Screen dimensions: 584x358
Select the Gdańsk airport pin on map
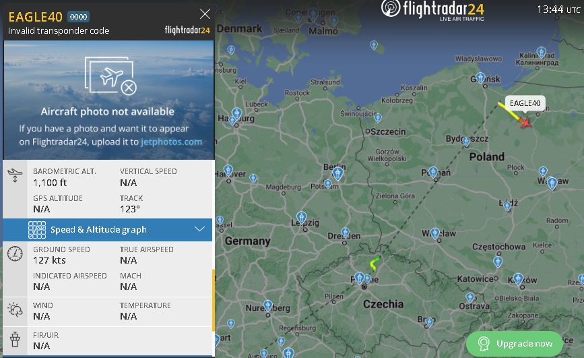click(x=480, y=78)
